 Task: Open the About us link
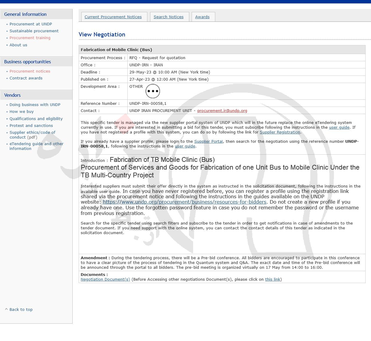coord(18,45)
